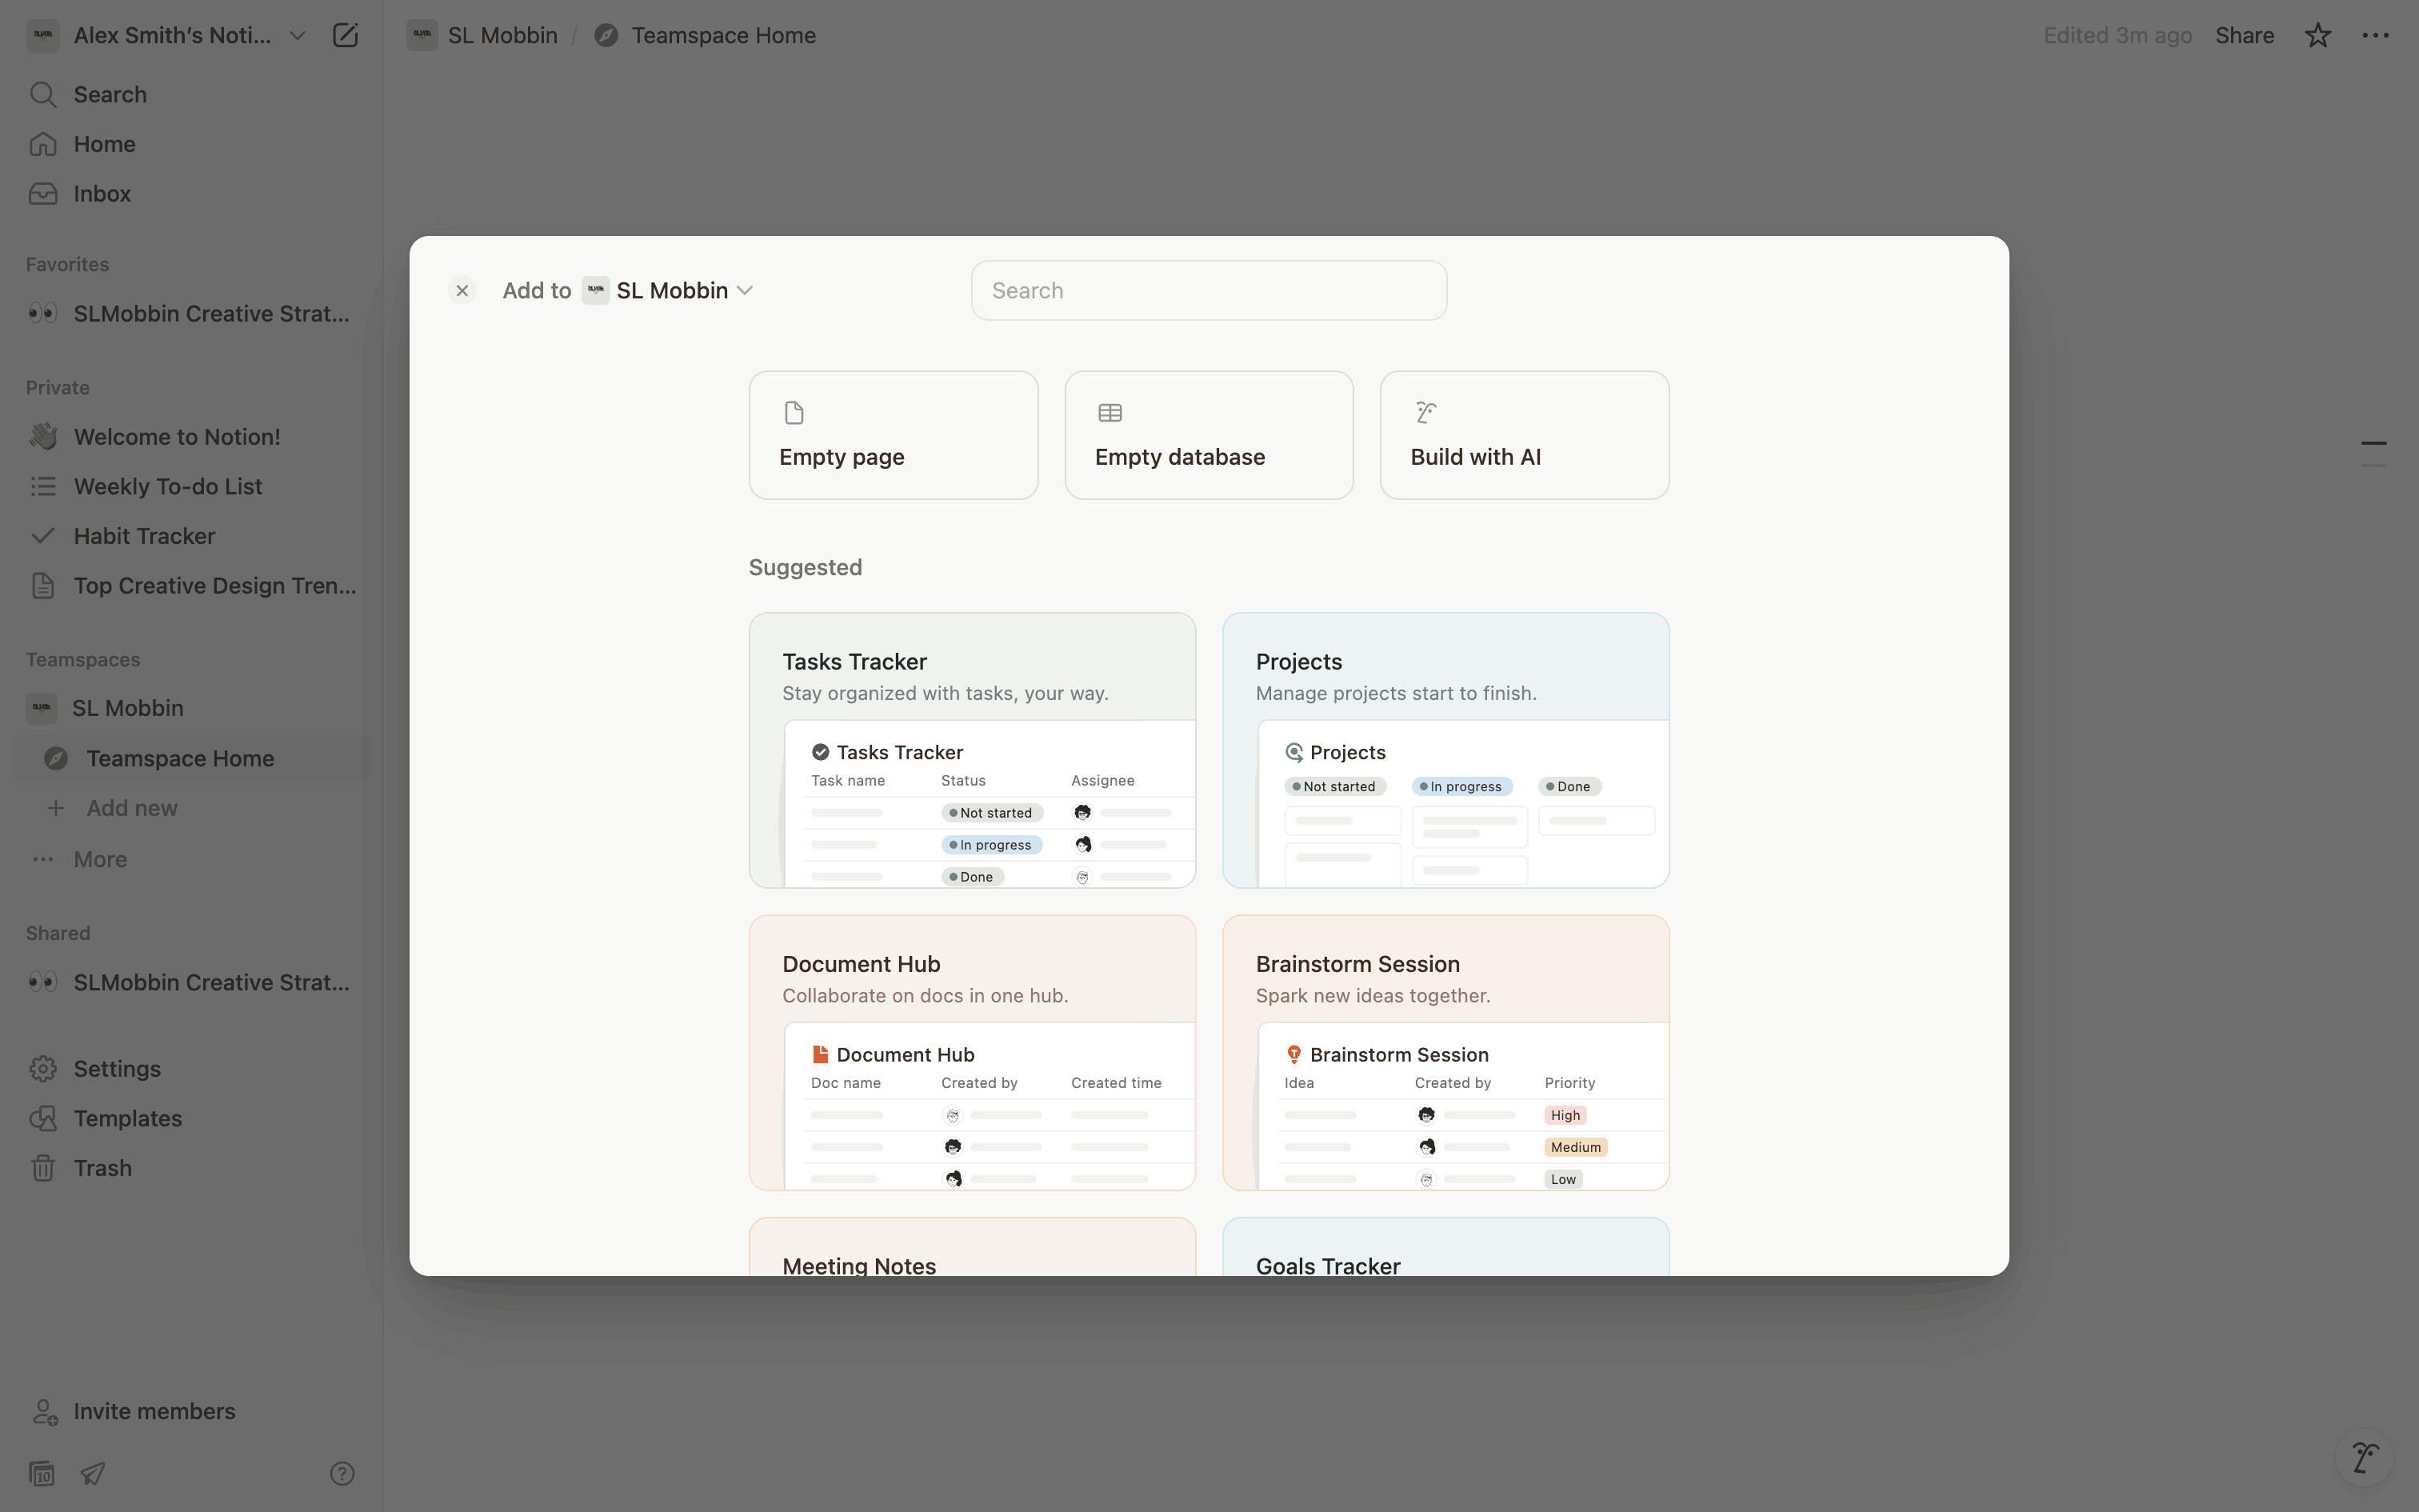Close the Add to dialog
The image size is (2419, 1512).
click(462, 291)
